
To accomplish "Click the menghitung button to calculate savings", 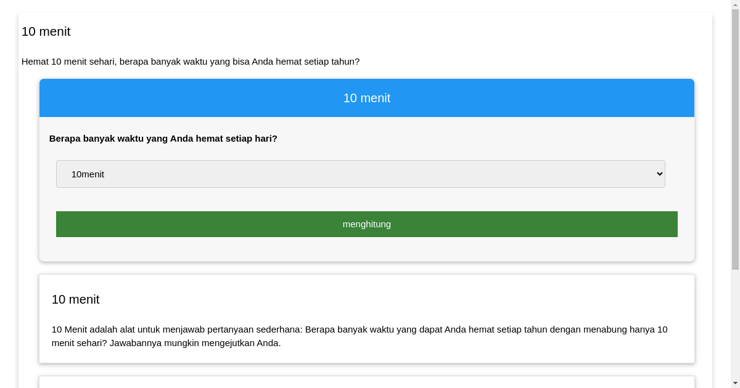I will (367, 224).
